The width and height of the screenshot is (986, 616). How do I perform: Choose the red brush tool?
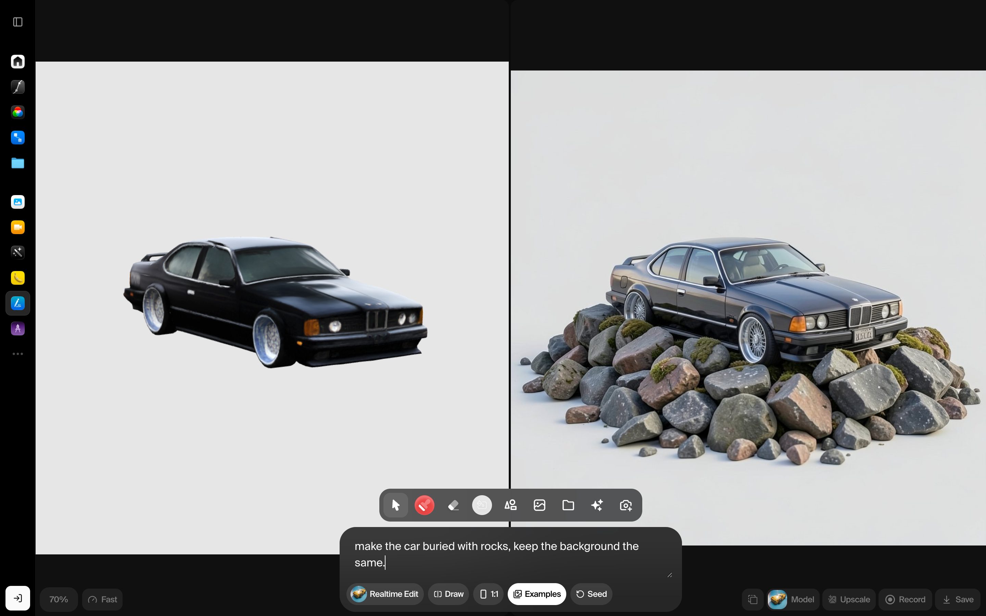click(x=424, y=505)
